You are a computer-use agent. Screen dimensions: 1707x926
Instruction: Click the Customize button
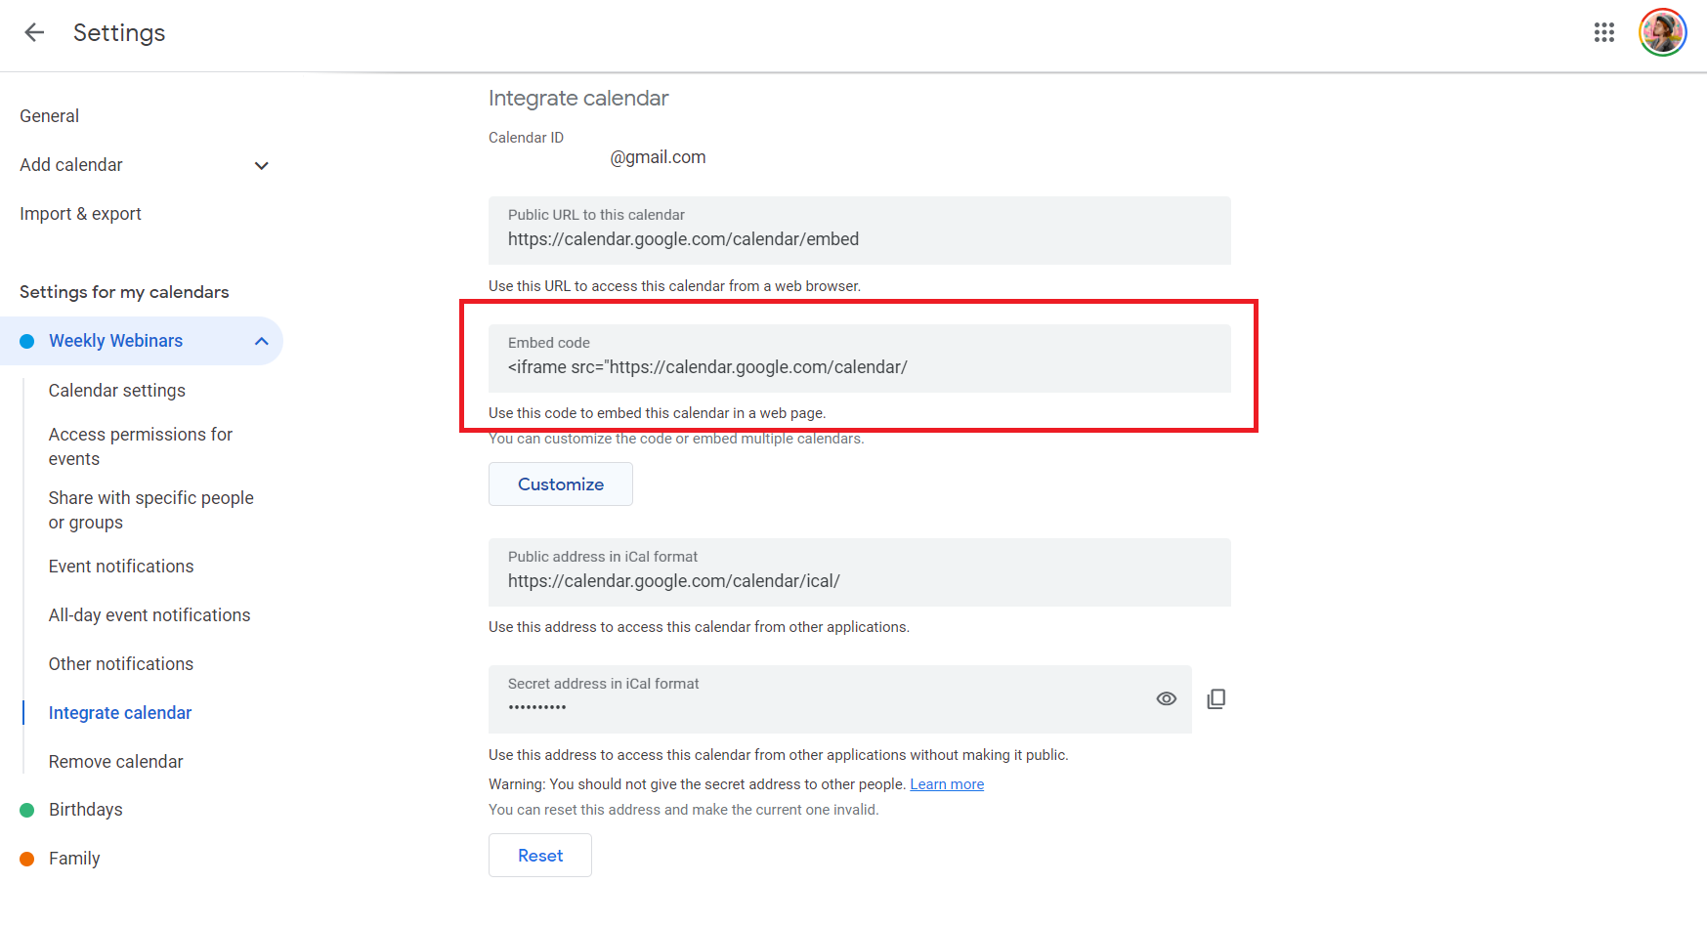(x=560, y=484)
